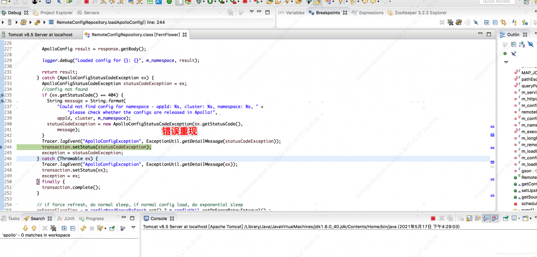The height and width of the screenshot is (257, 537).
Task: Select setUpst method in Outline
Action: pos(526,191)
